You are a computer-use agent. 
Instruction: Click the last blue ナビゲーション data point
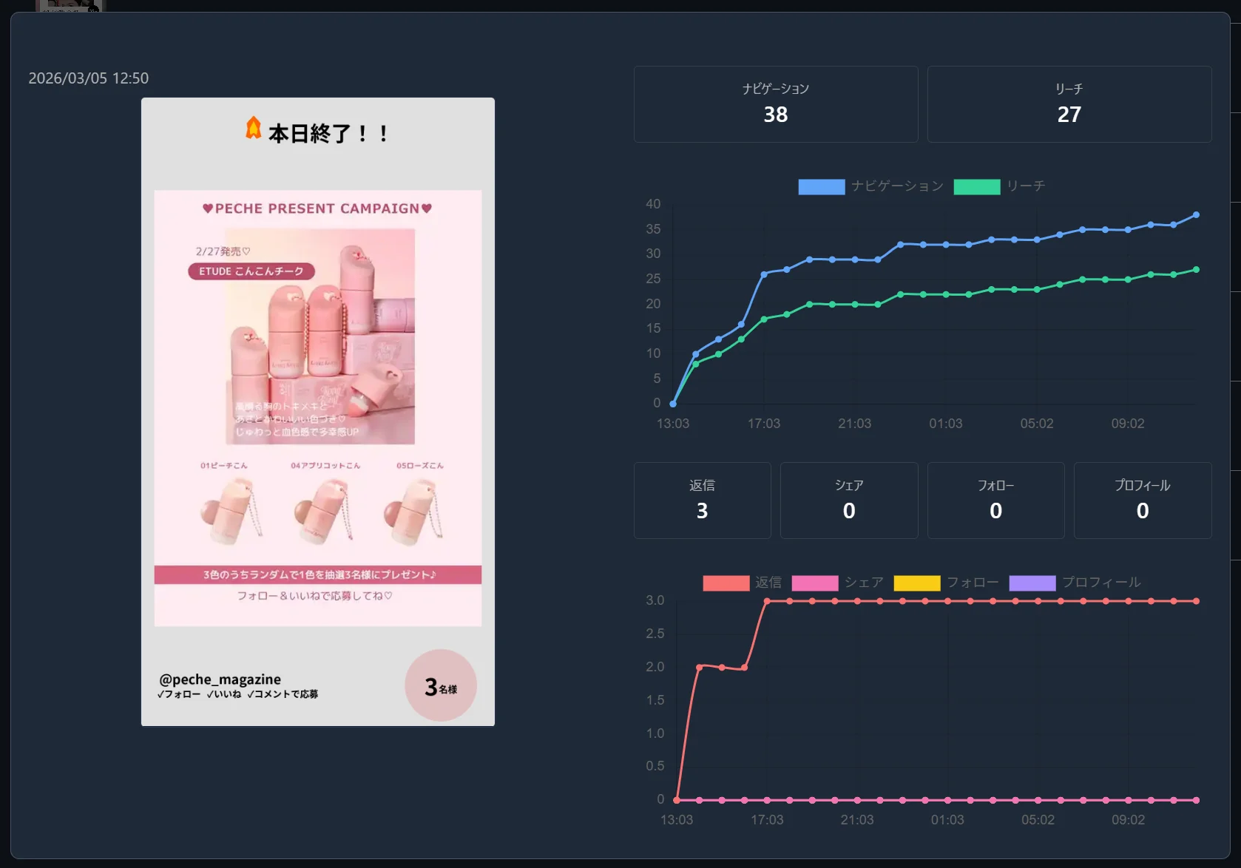(1196, 215)
